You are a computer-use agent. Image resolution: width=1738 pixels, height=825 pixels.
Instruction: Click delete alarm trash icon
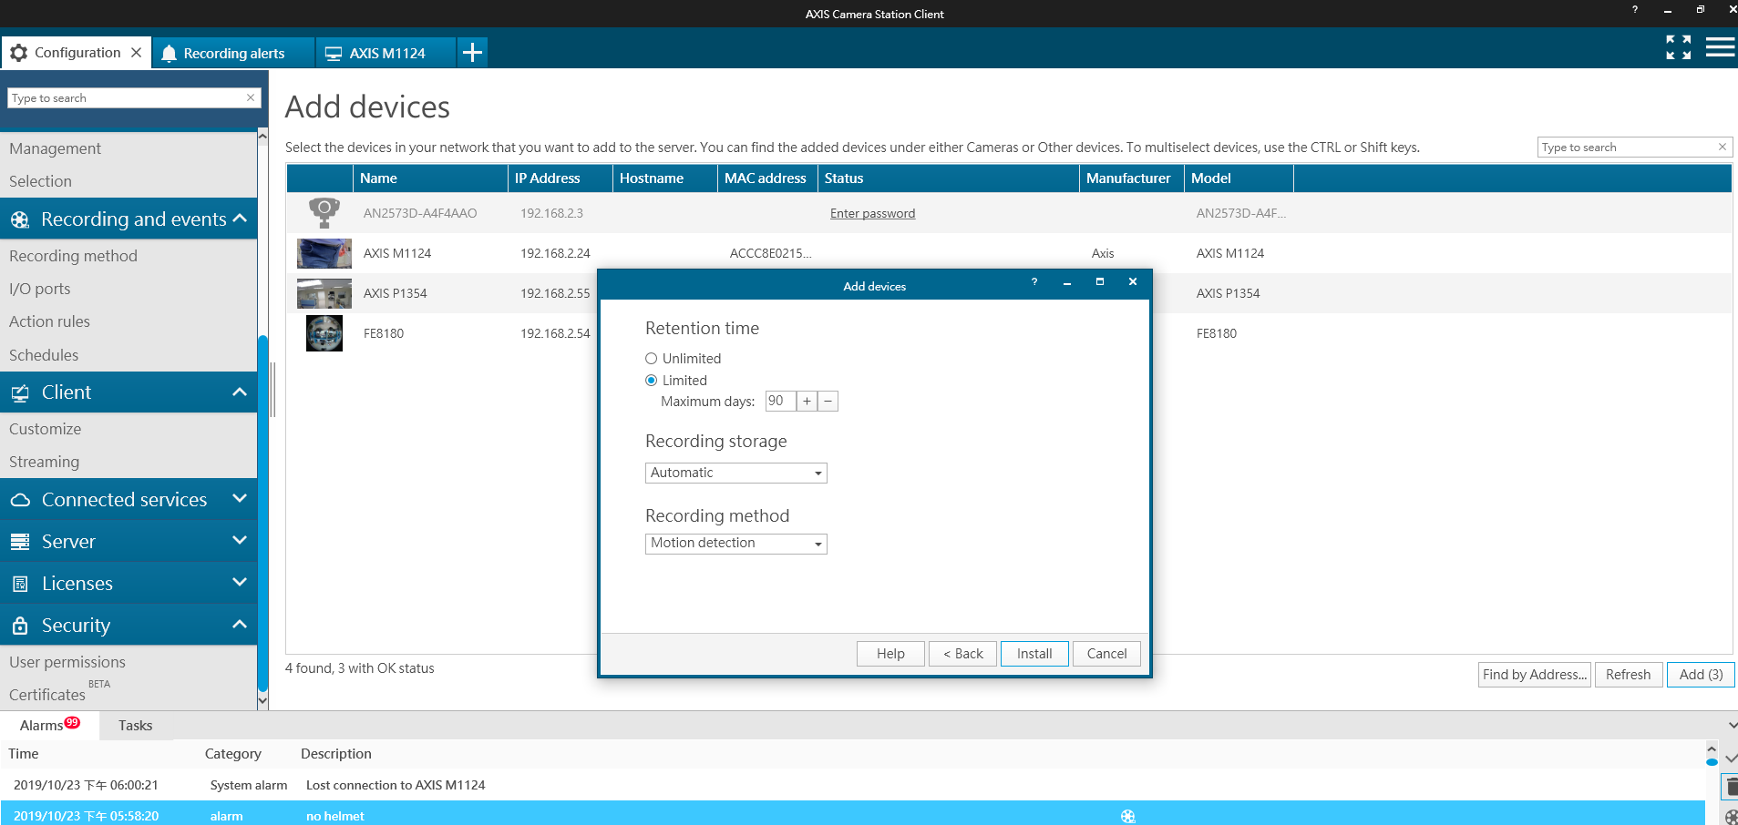click(1732, 787)
